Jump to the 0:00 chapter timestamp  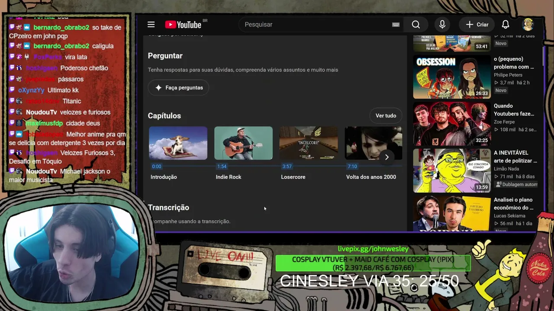pos(156,166)
